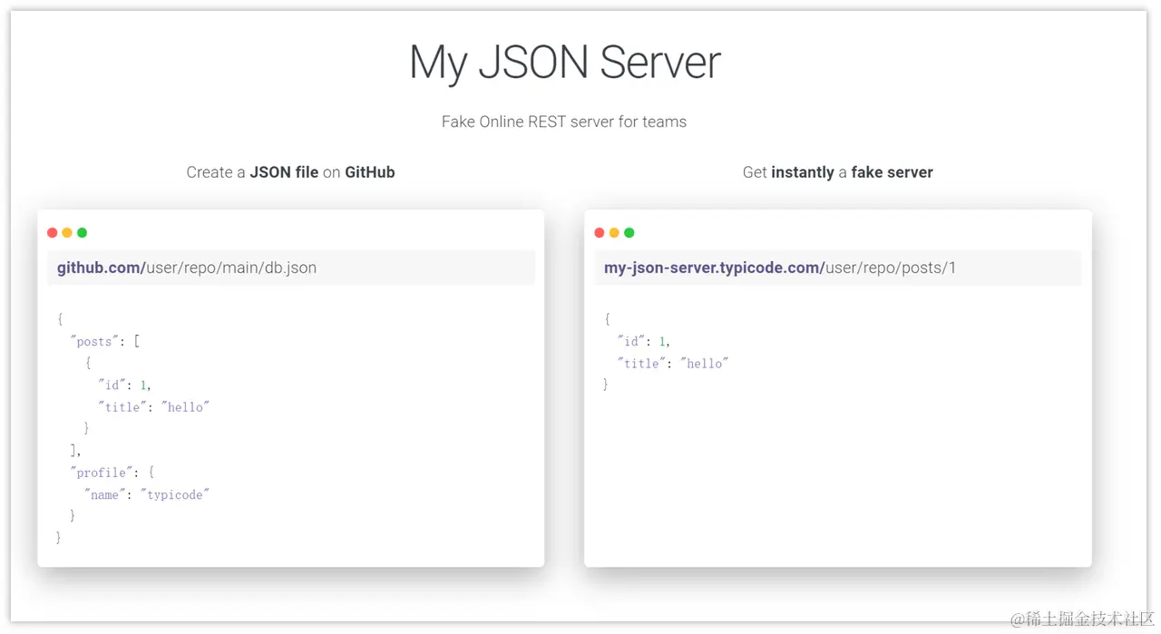Click the 'Fake Online REST server for teams' tagline
Screen dimensions: 1161x634
pos(564,122)
